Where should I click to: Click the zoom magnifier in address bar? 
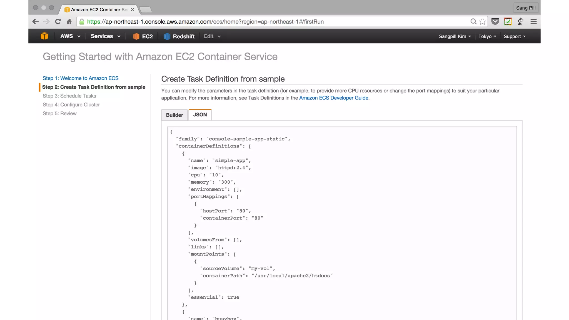[x=473, y=22]
